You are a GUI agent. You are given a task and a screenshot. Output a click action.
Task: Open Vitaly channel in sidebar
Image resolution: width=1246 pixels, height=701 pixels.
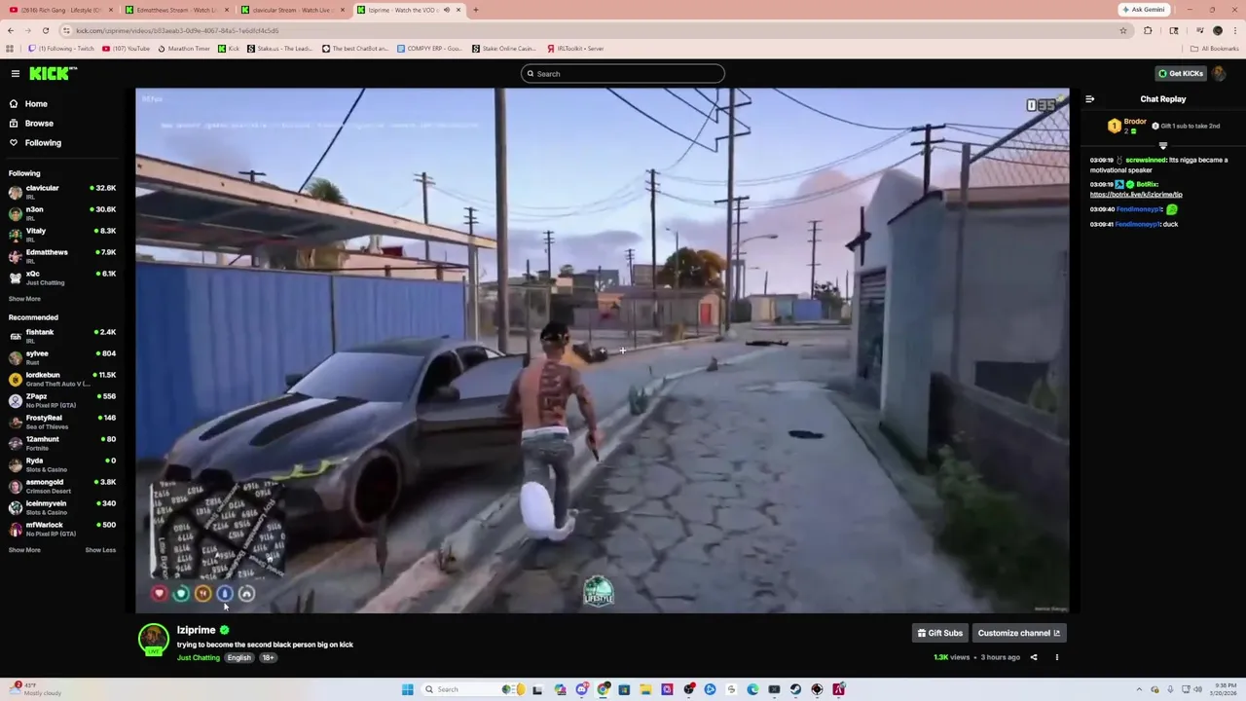point(62,235)
